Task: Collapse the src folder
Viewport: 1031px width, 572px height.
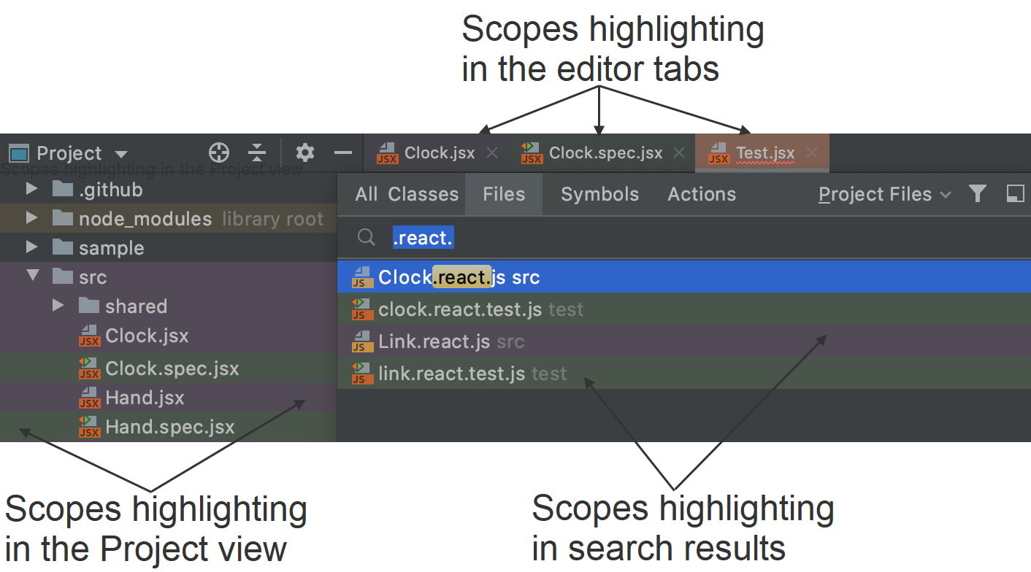Action: 31,277
